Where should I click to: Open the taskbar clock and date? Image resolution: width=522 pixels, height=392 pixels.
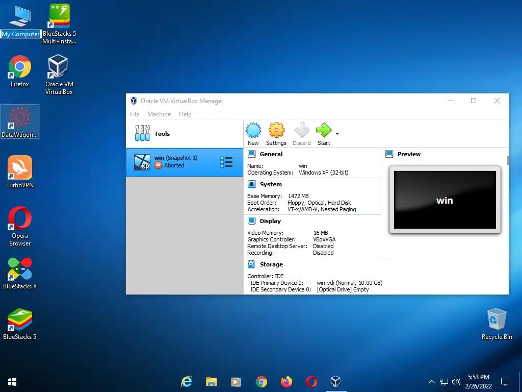click(x=478, y=382)
